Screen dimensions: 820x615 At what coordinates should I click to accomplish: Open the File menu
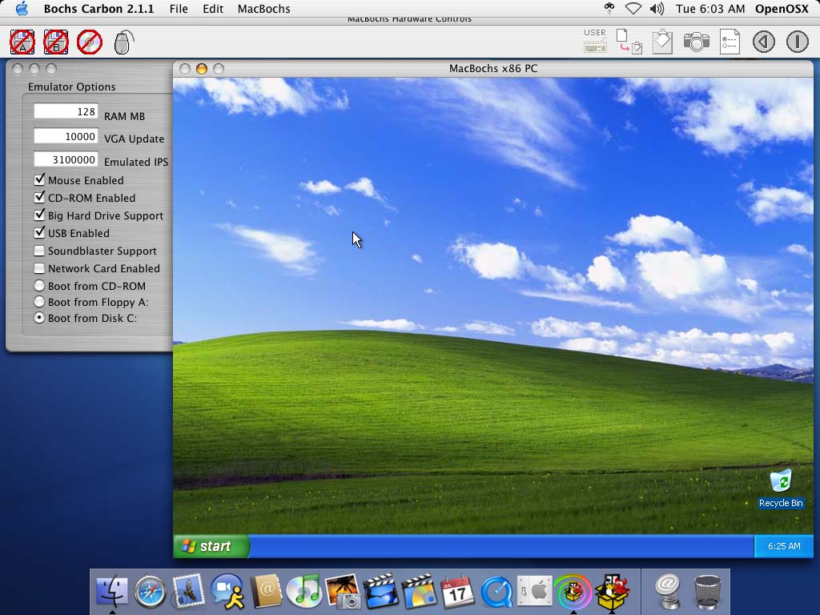(179, 9)
